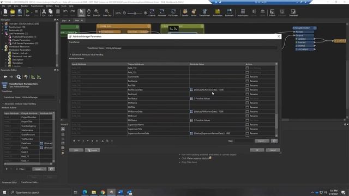Open the Edit menu
Image resolution: width=349 pixels, height=196 pixels.
[x=9, y=6]
